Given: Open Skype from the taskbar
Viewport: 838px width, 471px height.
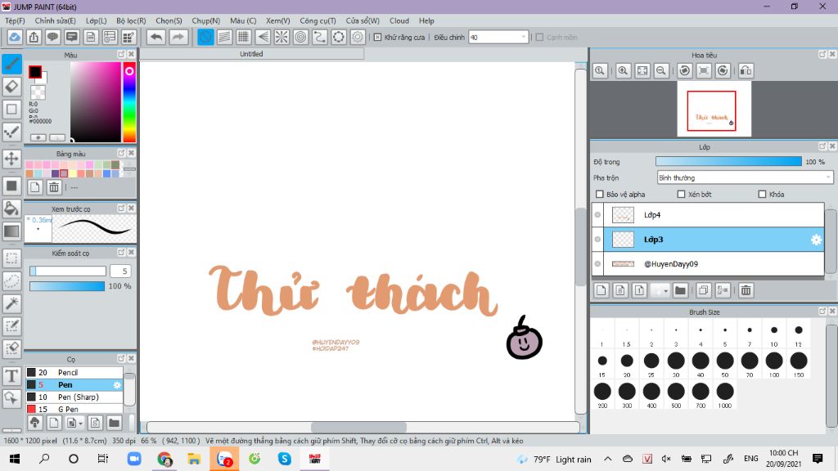Looking at the screenshot, I should tap(284, 459).
